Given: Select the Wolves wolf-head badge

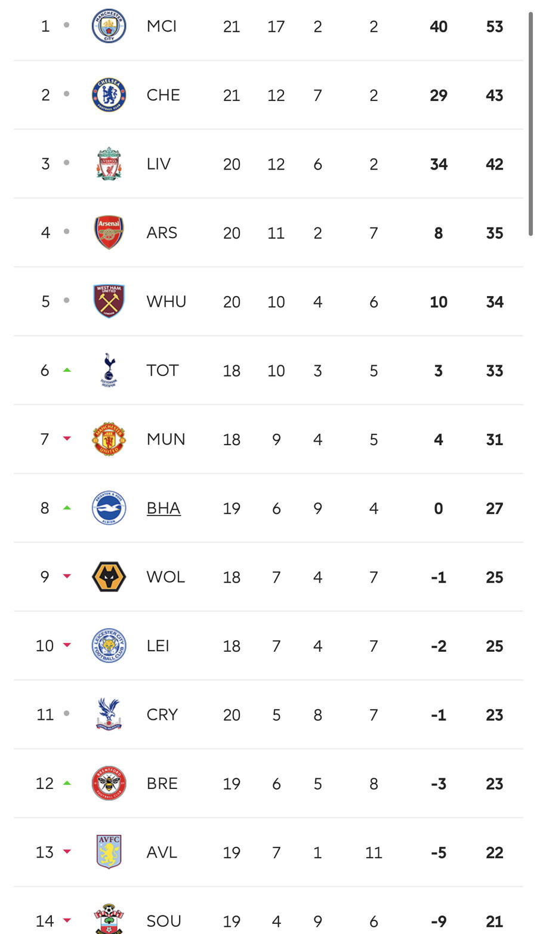Looking at the screenshot, I should click(109, 577).
